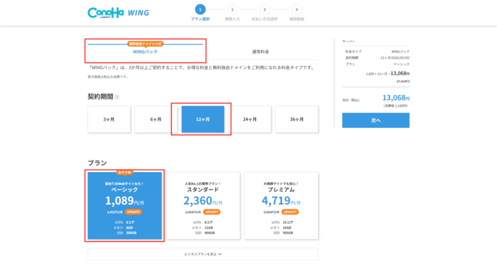Open the help icon beside 契約期間
Viewport: 497px width, 271px height.
tap(117, 97)
